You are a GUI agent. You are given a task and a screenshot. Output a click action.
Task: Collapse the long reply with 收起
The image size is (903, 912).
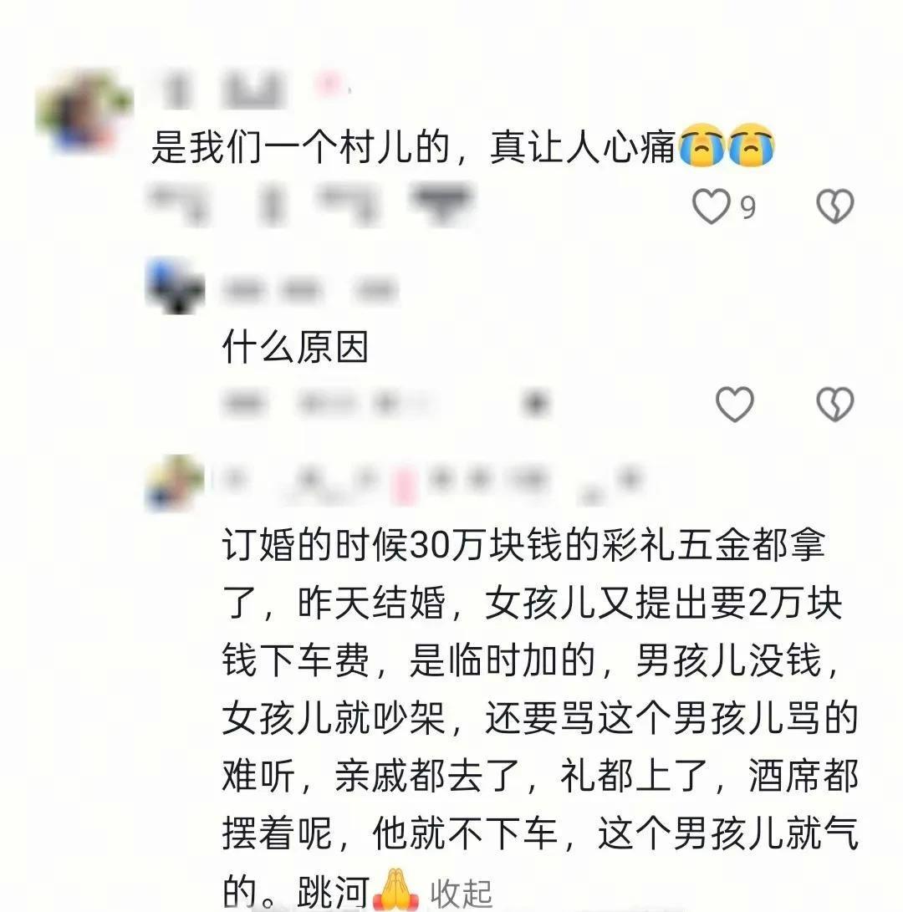click(461, 893)
